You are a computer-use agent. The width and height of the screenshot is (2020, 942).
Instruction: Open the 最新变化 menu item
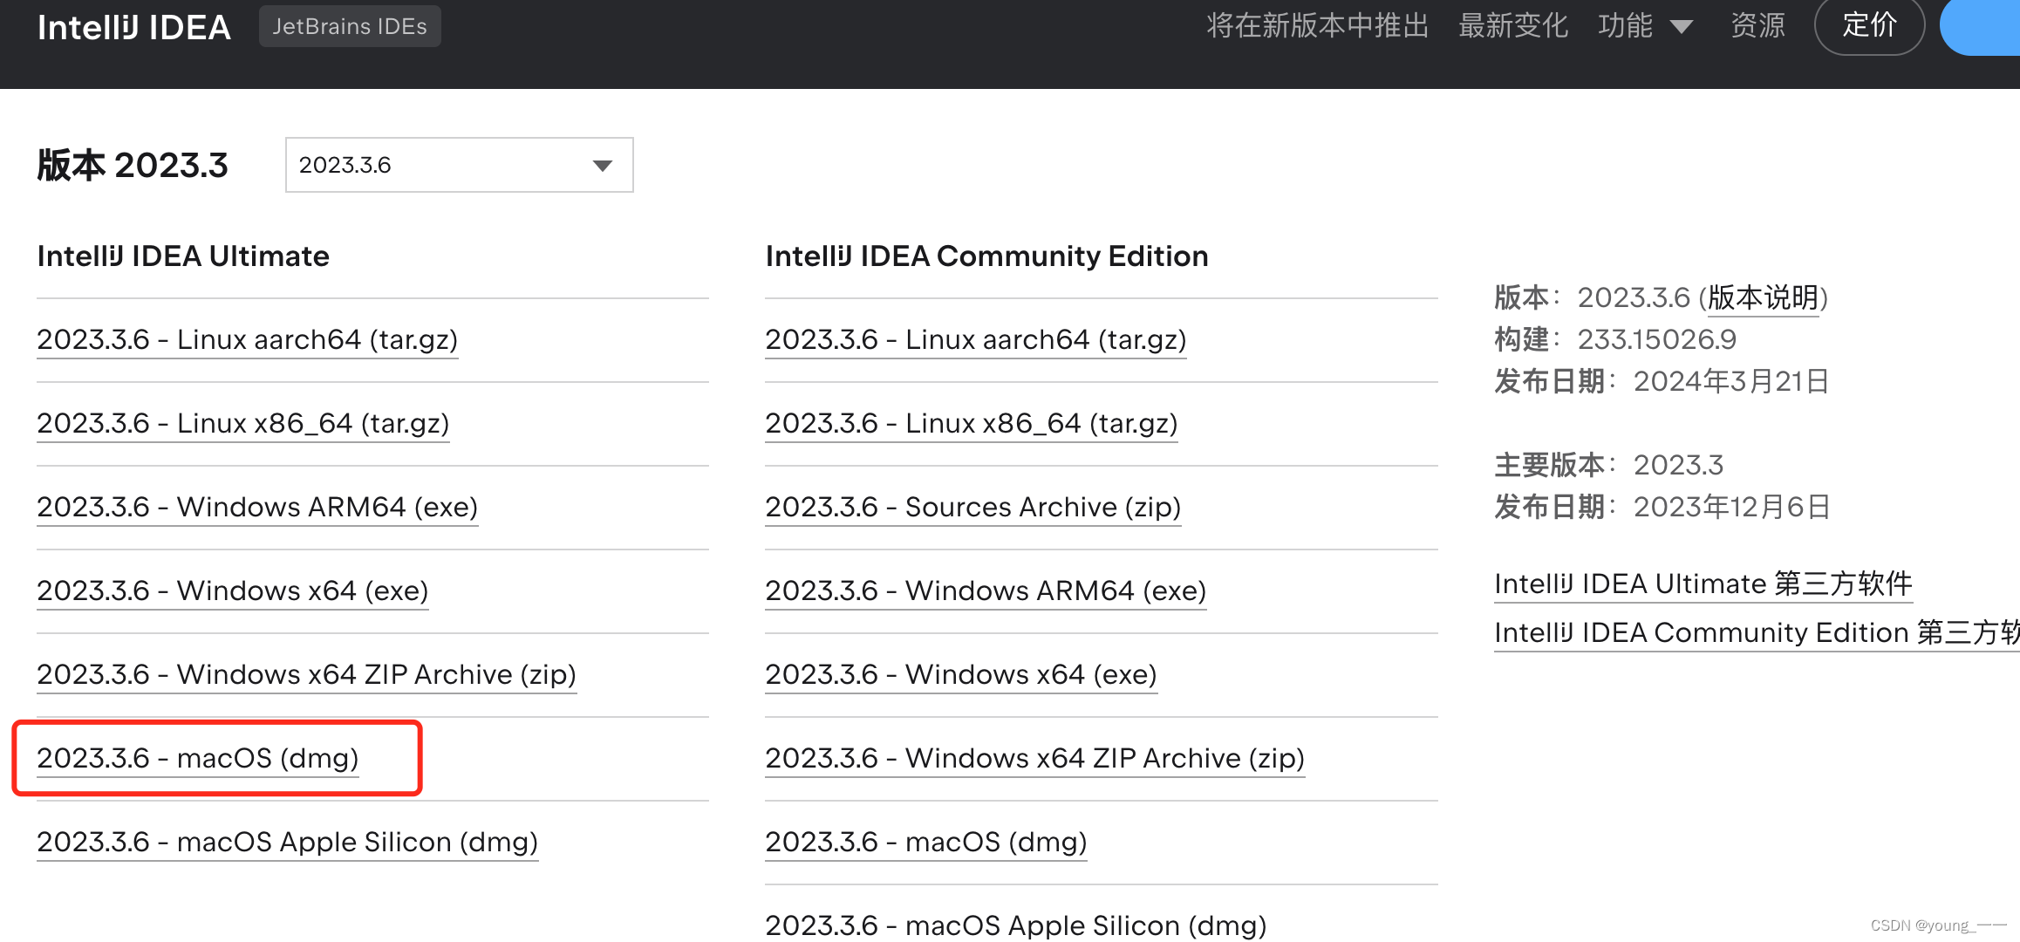(1513, 26)
